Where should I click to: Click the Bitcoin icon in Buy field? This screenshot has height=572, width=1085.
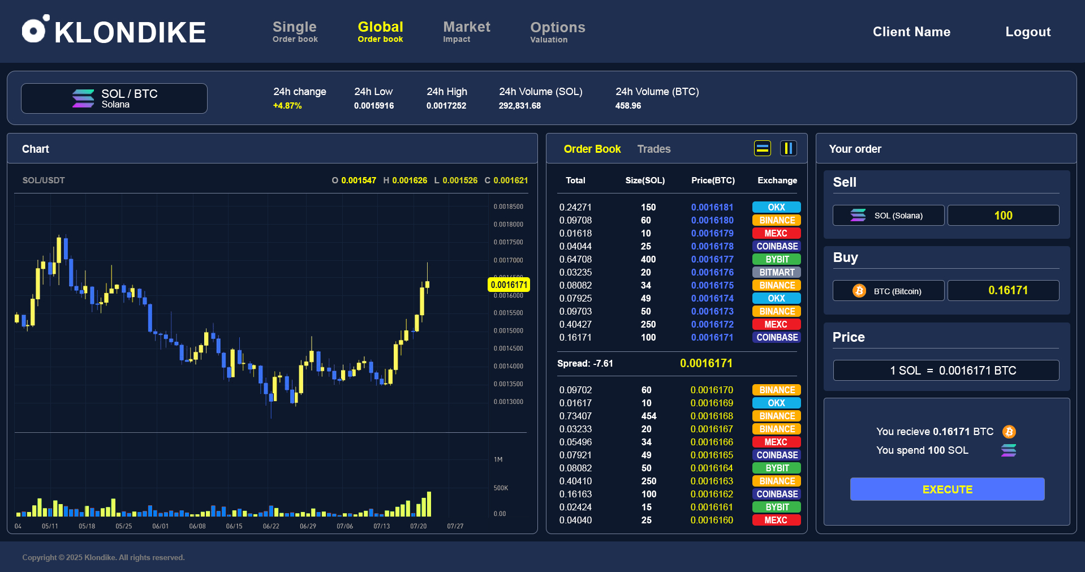coord(859,291)
